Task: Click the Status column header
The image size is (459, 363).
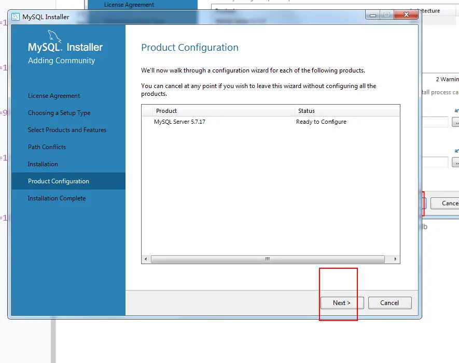Action: click(x=347, y=111)
